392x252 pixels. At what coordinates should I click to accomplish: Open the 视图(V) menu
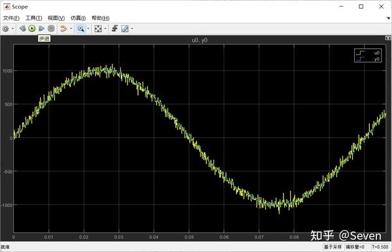(56, 18)
